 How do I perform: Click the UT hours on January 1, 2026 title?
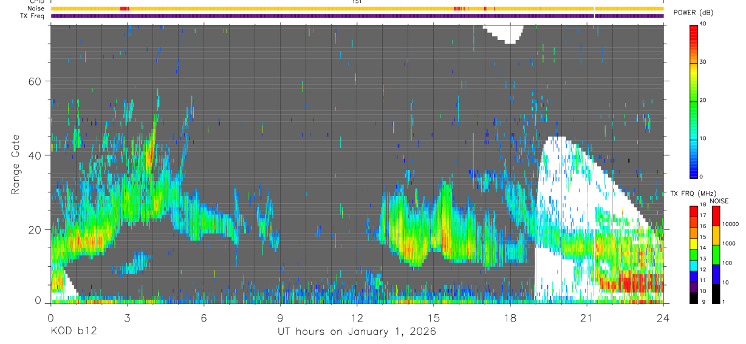point(357,332)
